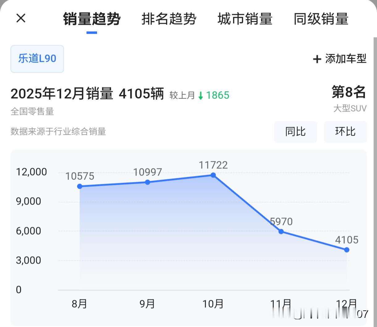The height and width of the screenshot is (327, 377).
Task: Tap the 大型SUV category label
Action: [x=350, y=108]
